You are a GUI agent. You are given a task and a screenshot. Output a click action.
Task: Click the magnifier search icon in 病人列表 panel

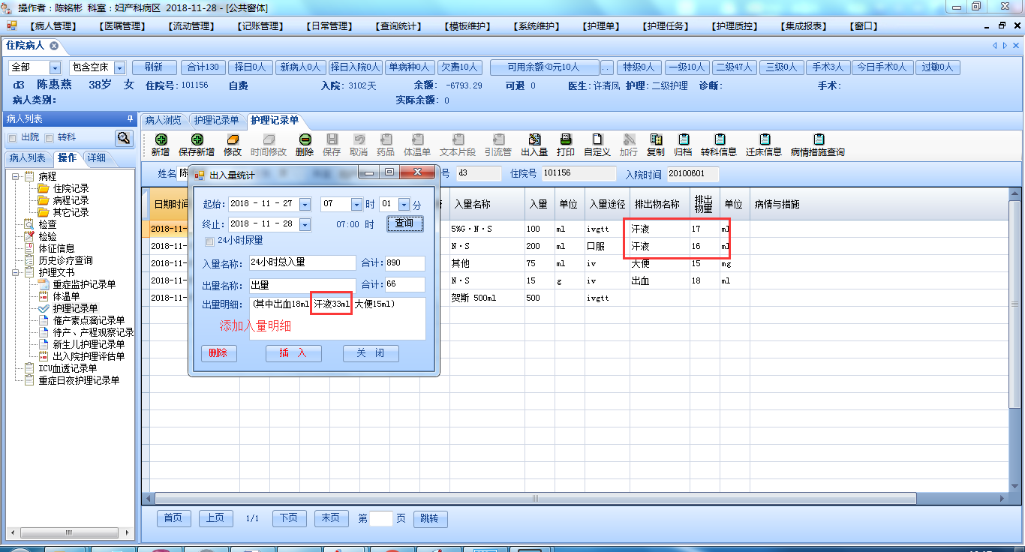(x=124, y=138)
